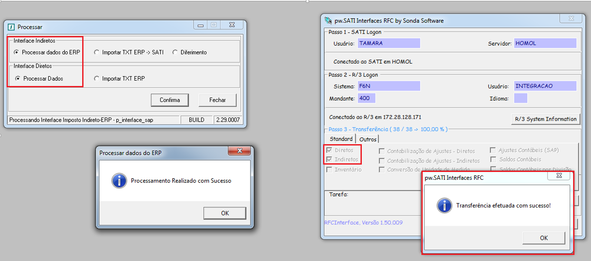Click the Confirma button in Processar
Viewport: 591px width, 261px height.
(x=170, y=100)
